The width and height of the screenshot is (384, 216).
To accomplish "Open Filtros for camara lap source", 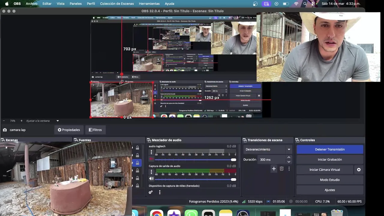I will 95,130.
